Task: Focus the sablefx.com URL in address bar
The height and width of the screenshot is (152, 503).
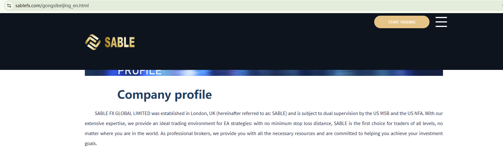Action: click(x=52, y=6)
